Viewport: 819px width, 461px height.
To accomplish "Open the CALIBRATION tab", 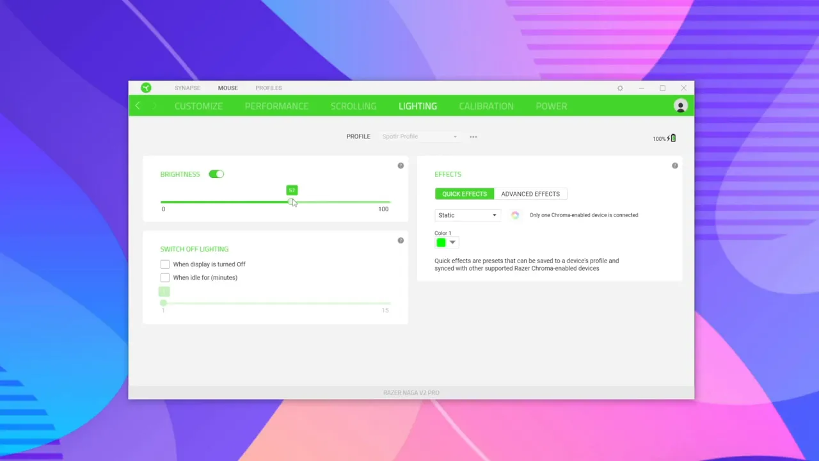I will pos(486,106).
